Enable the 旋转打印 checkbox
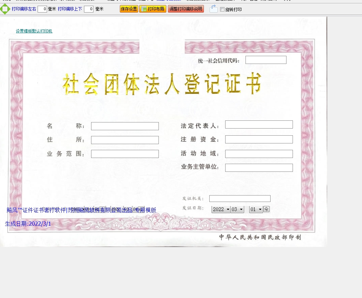The height and width of the screenshot is (298, 362). coord(222,9)
